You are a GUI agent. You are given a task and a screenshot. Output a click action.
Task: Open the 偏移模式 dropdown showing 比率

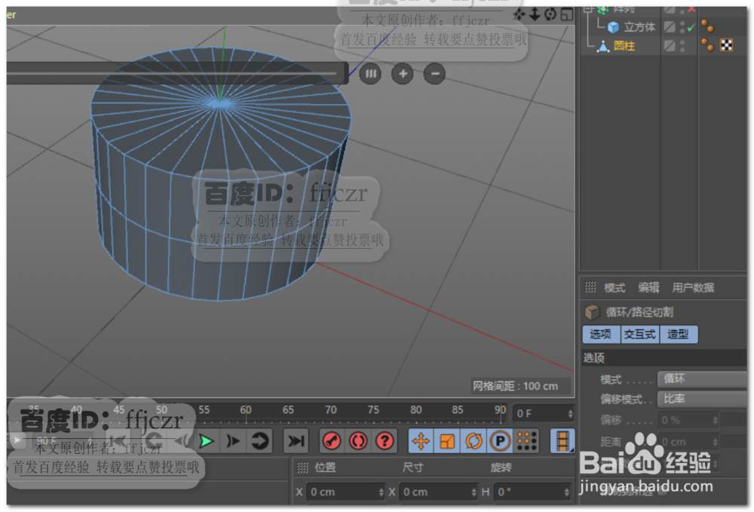pyautogui.click(x=702, y=399)
